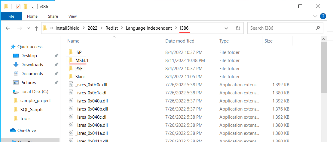Screen dimensions: 333x142
Task: Select _isres_0x040b.dll file icon
Action: [71, 109]
